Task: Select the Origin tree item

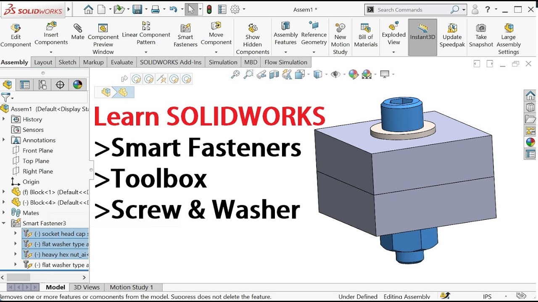Action: (x=31, y=182)
